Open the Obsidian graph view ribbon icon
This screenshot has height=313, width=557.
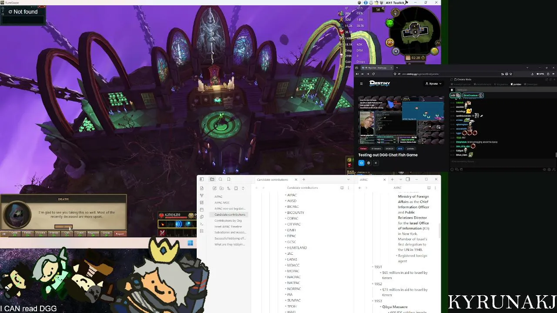(201, 196)
